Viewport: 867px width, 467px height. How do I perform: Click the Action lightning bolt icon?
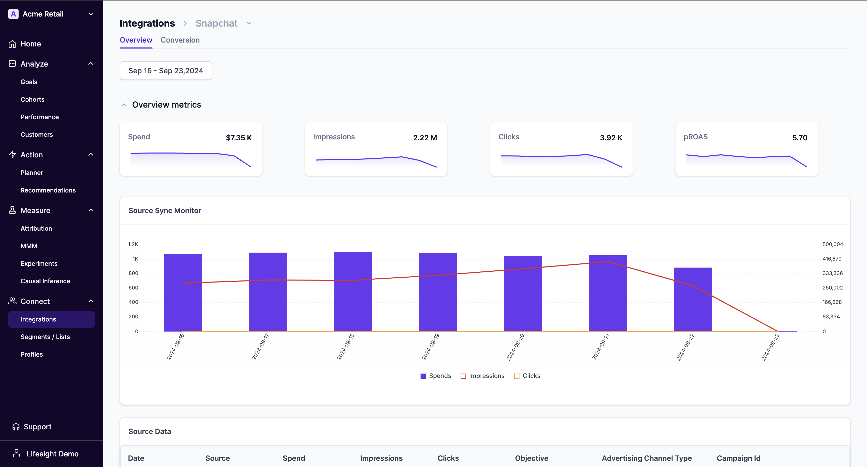coord(12,155)
